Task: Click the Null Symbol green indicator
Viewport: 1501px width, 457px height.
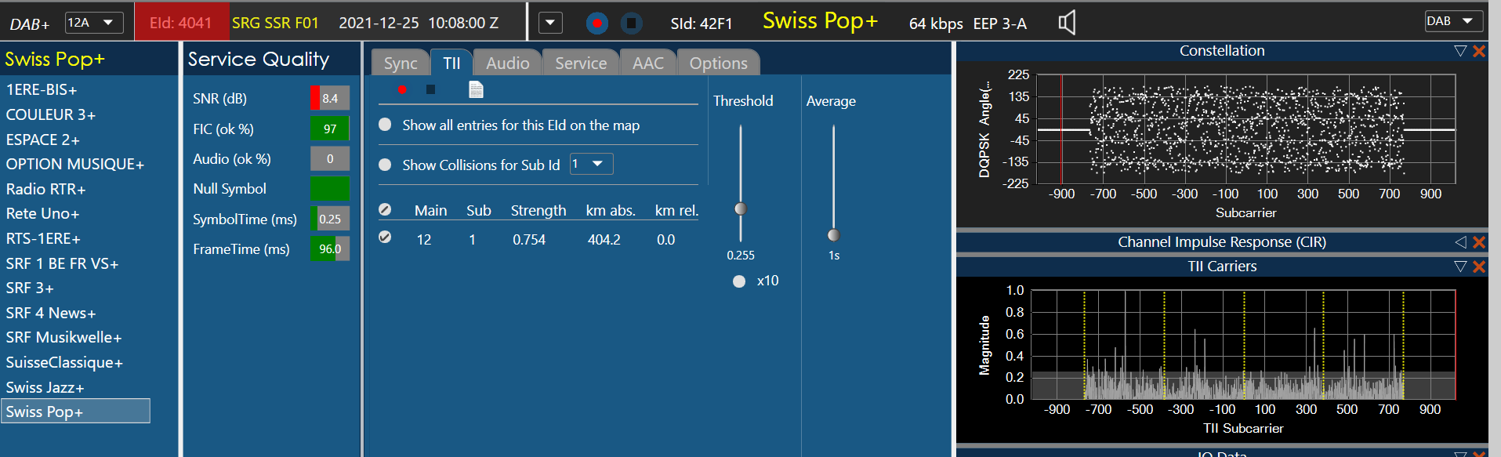Action: point(330,189)
